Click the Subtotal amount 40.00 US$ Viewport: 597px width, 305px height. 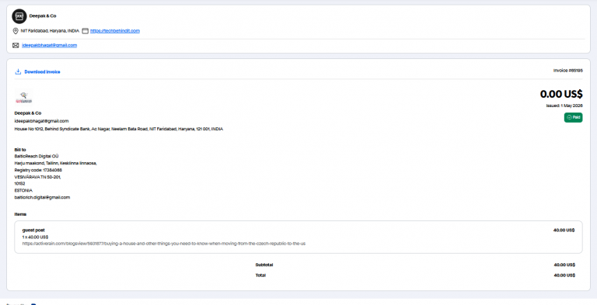tap(564, 265)
